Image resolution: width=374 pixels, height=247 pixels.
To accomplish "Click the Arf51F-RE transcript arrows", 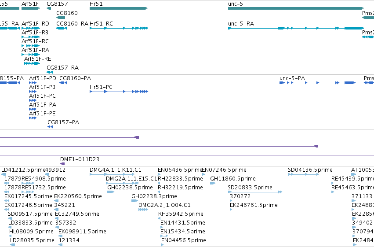I will pos(32,63).
